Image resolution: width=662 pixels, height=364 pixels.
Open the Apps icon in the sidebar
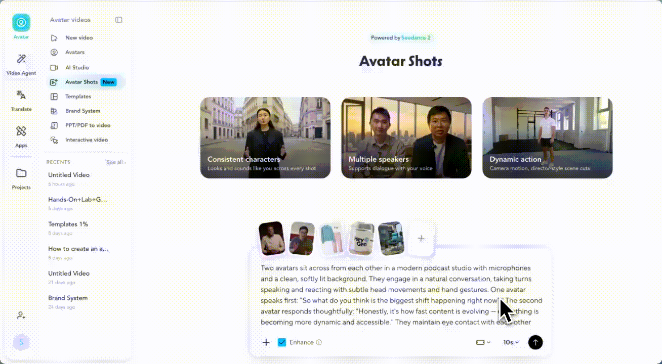tap(21, 131)
